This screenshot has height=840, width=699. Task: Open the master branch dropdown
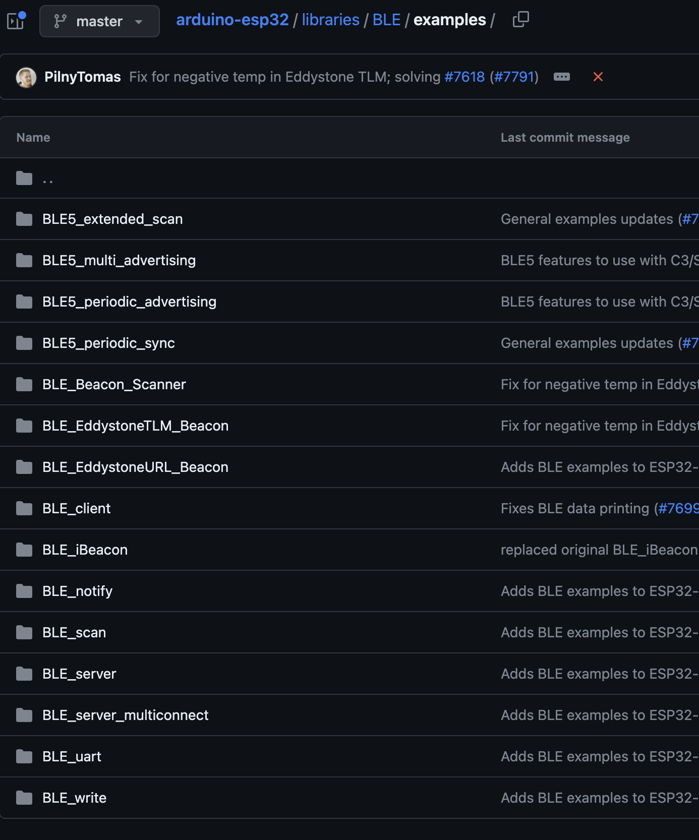tap(99, 21)
